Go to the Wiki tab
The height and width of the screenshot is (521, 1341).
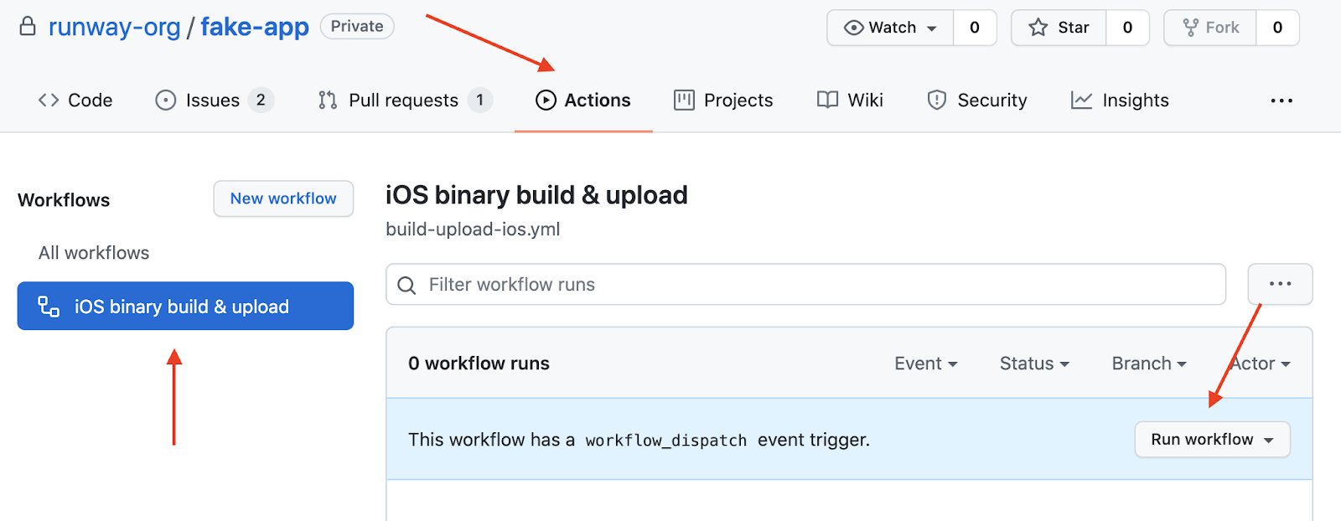(x=850, y=101)
